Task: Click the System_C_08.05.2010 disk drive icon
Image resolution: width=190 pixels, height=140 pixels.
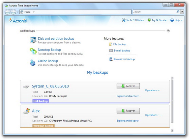Action: [26, 87]
